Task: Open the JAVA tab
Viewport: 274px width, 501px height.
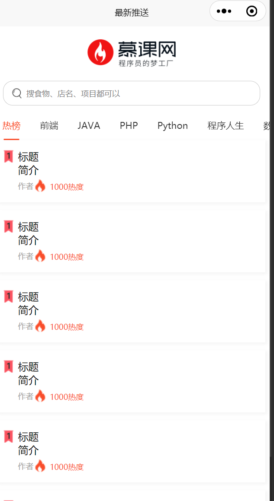Action: [x=89, y=126]
